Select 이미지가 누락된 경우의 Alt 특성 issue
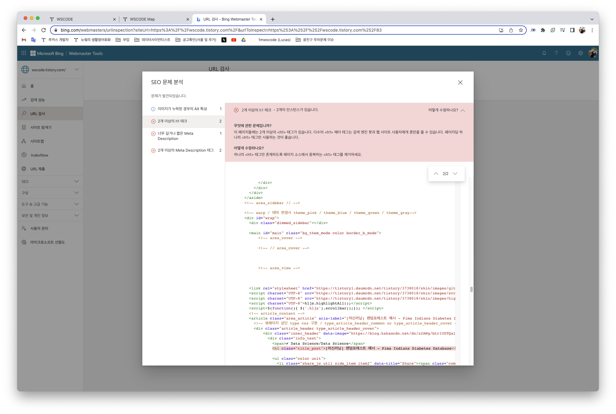This screenshot has width=616, height=414. tap(182, 109)
